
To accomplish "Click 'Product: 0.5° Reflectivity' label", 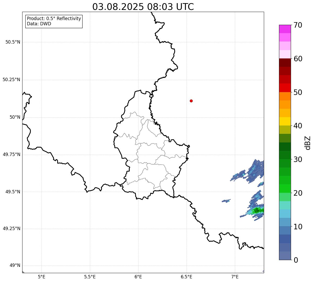I will point(54,19).
